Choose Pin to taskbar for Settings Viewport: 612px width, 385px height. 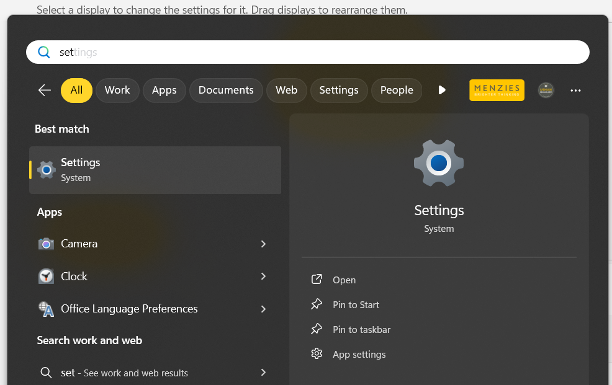361,330
